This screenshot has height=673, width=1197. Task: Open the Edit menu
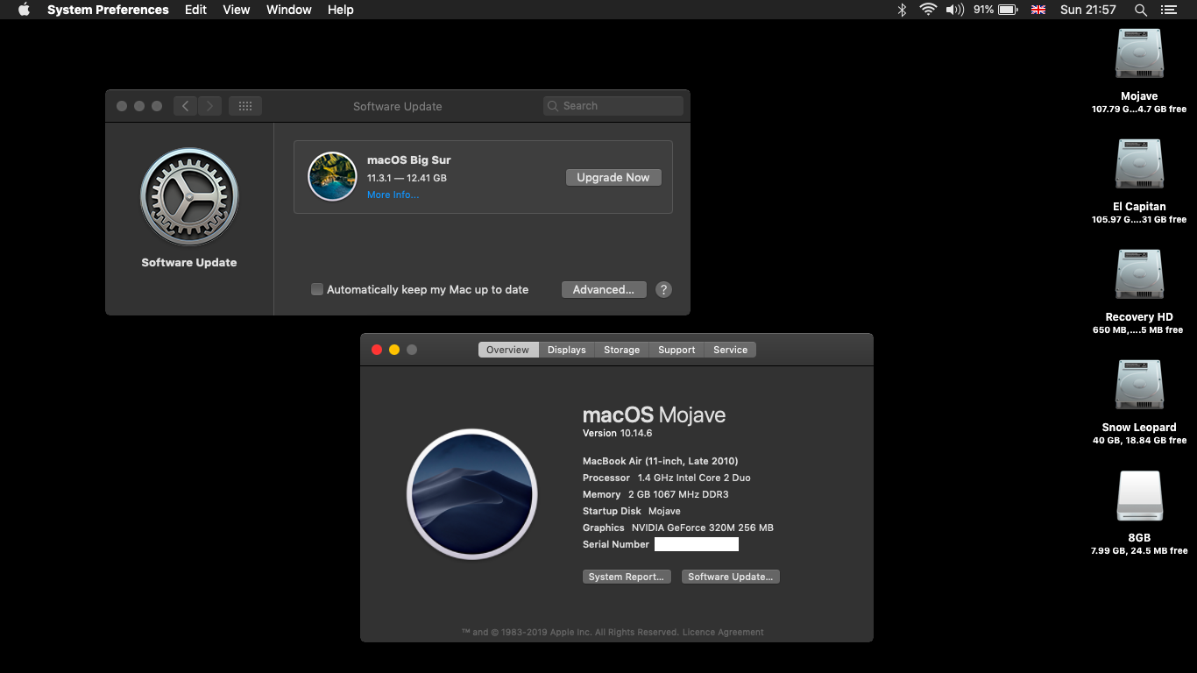pos(195,10)
